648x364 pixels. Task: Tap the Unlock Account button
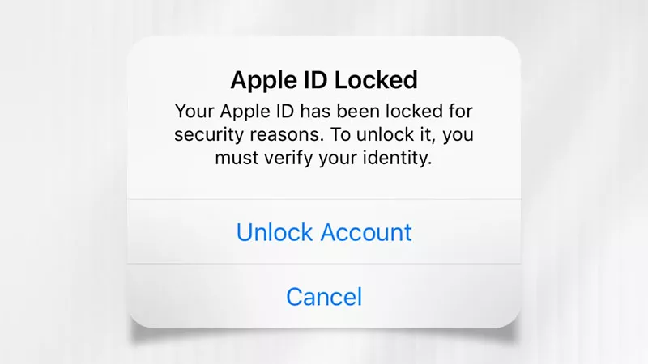[x=324, y=231]
